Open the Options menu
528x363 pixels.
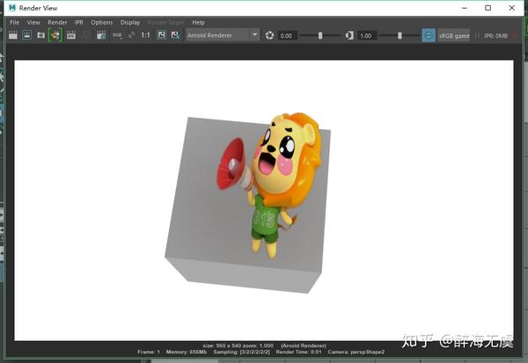click(102, 23)
